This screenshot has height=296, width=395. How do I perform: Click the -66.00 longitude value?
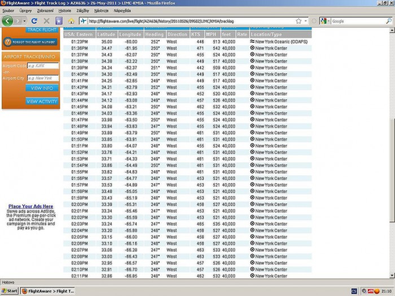[x=131, y=237]
